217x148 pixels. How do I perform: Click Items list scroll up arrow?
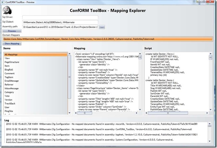click(x=69, y=54)
